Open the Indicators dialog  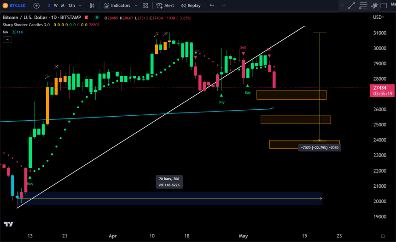point(117,6)
